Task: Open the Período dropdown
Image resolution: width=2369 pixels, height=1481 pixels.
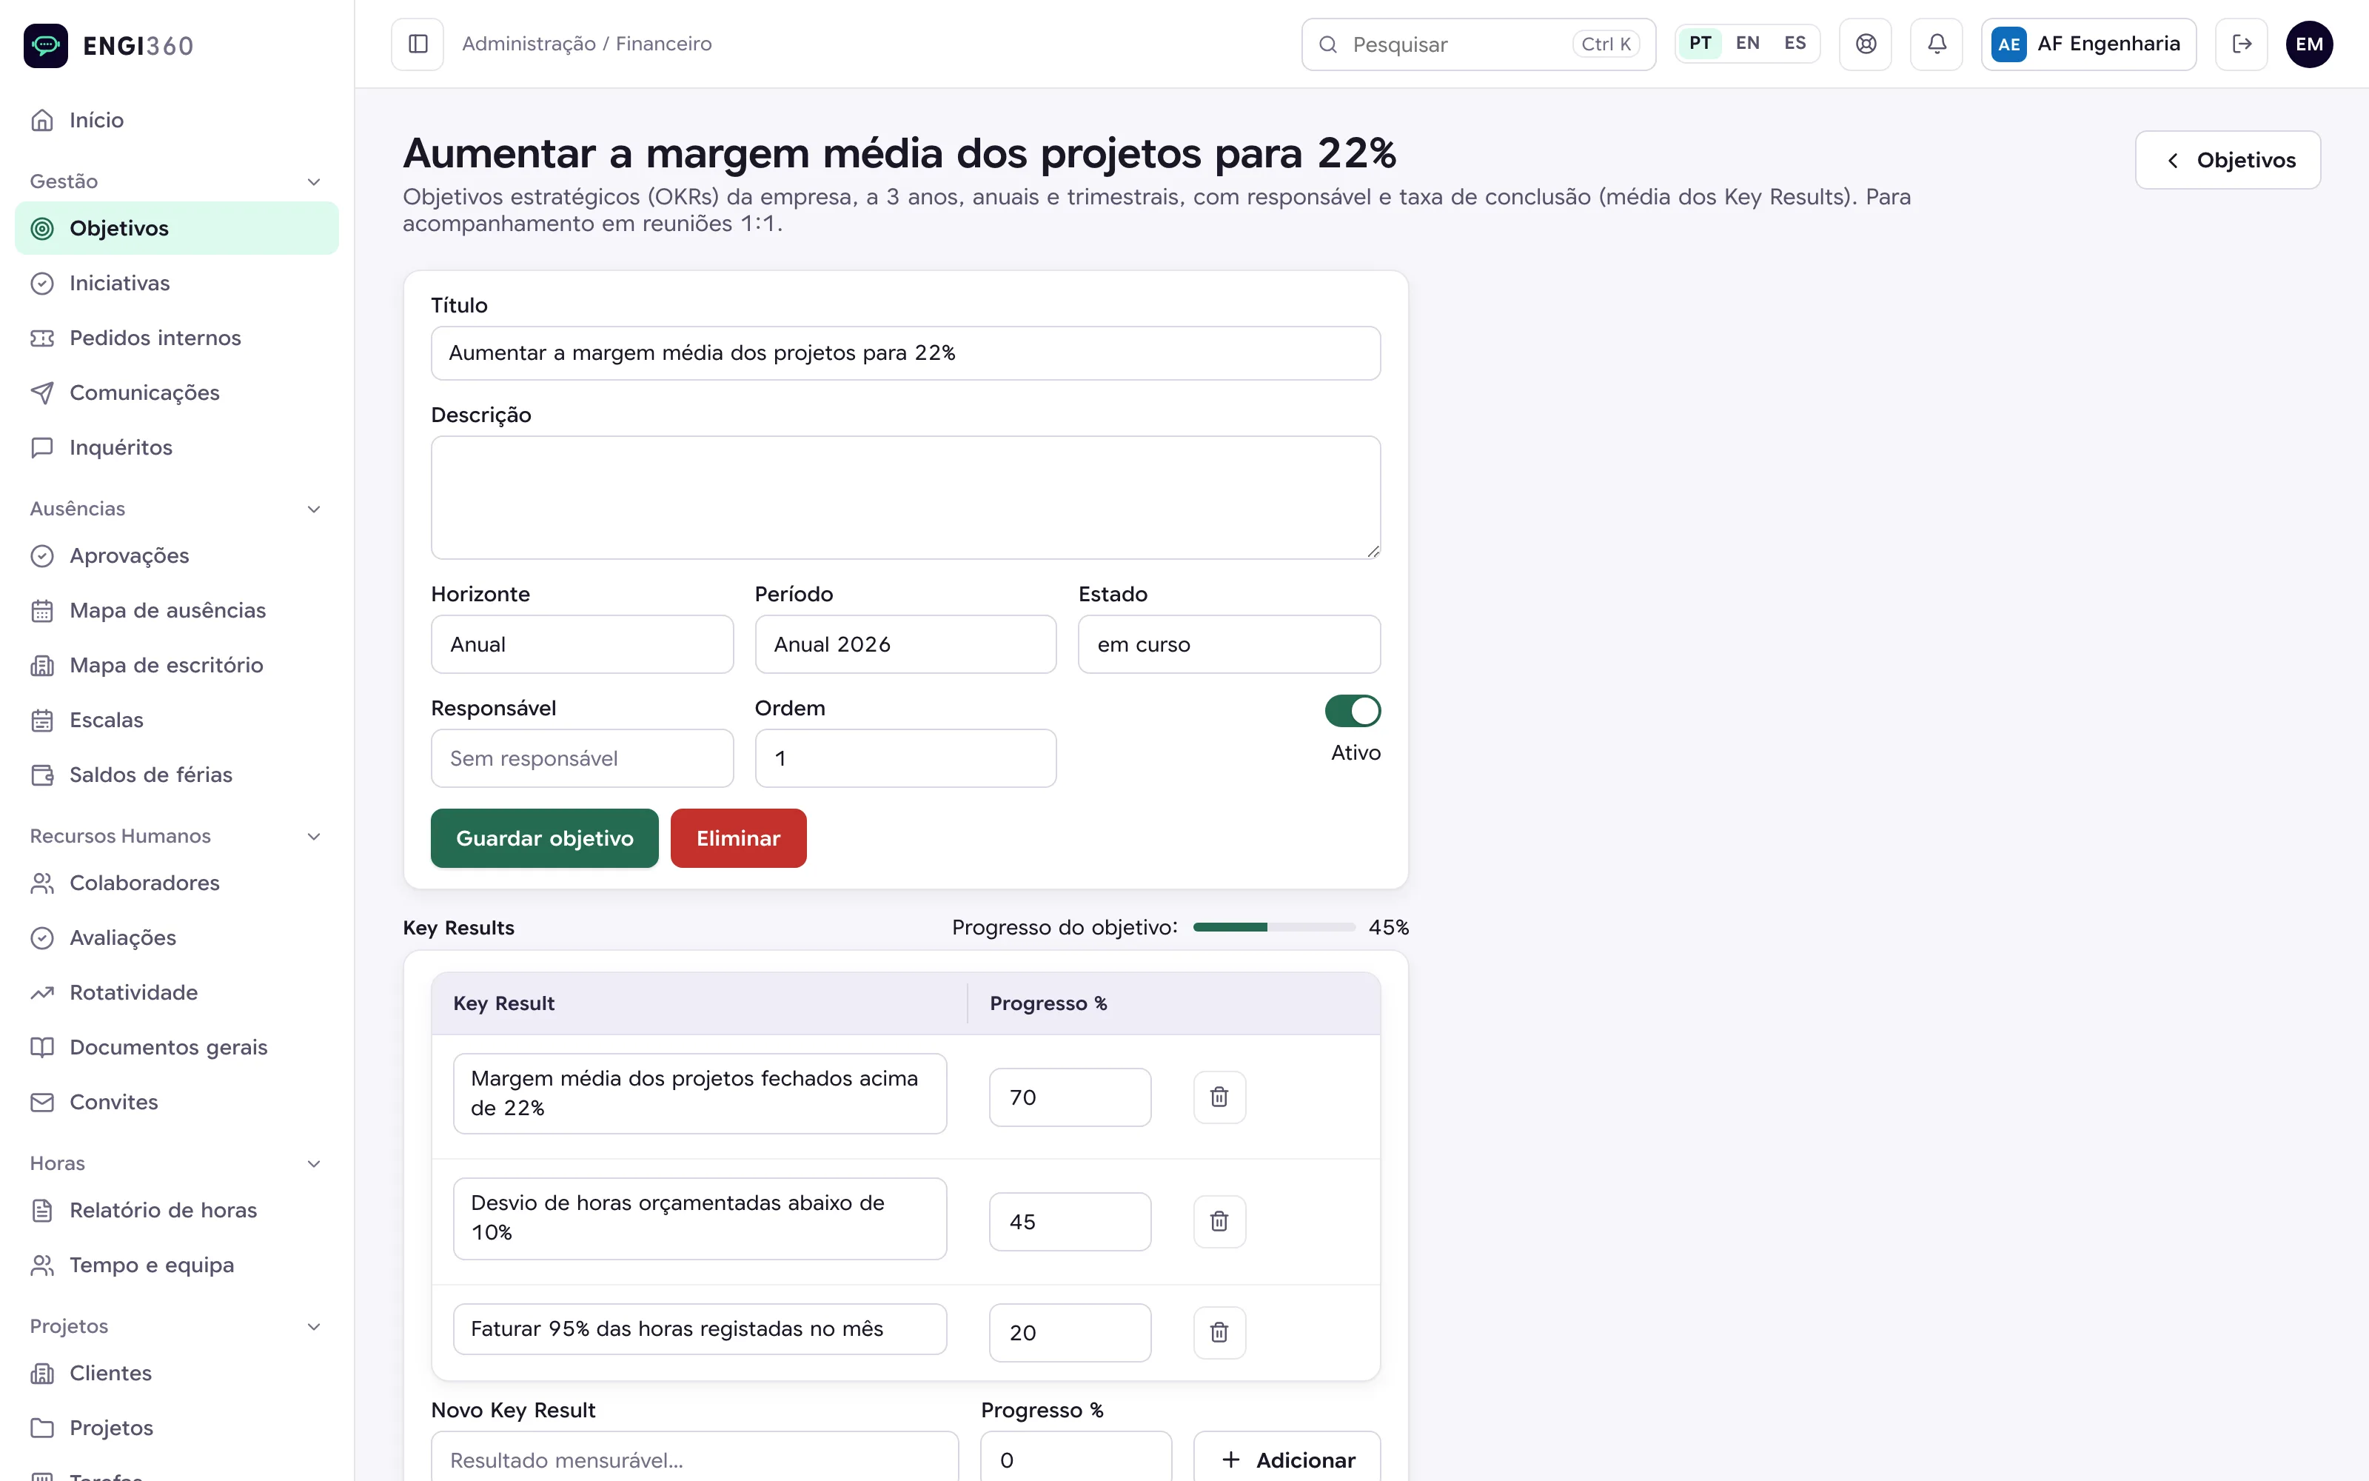Action: coord(905,643)
